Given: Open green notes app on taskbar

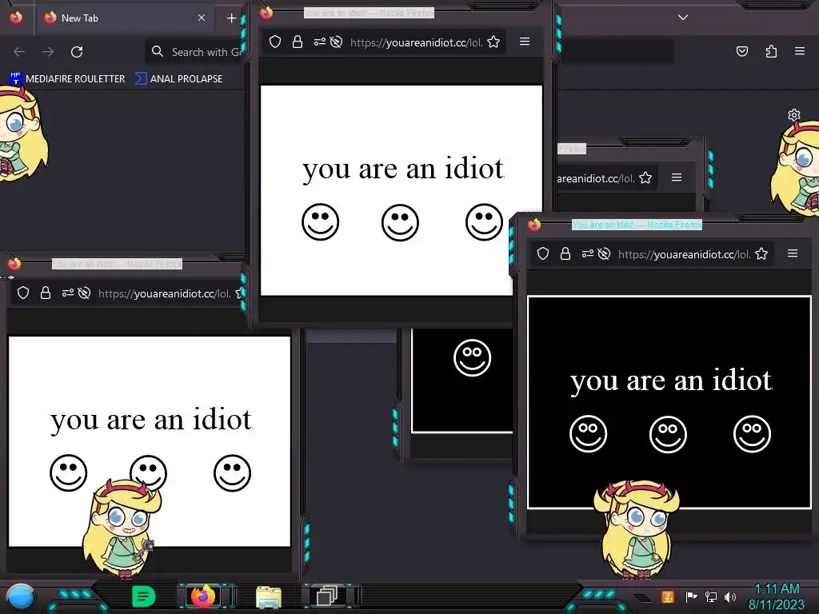Looking at the screenshot, I should [144, 596].
